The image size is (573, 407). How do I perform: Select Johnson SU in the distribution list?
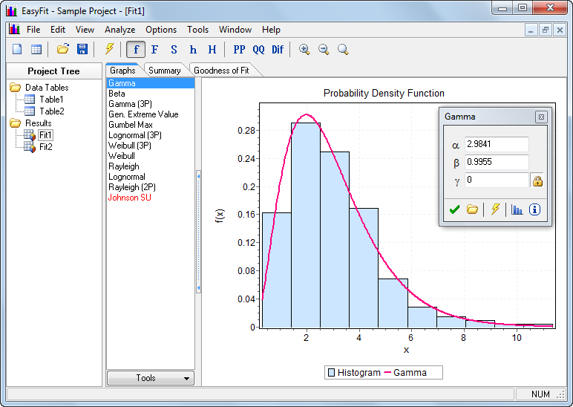coord(128,198)
